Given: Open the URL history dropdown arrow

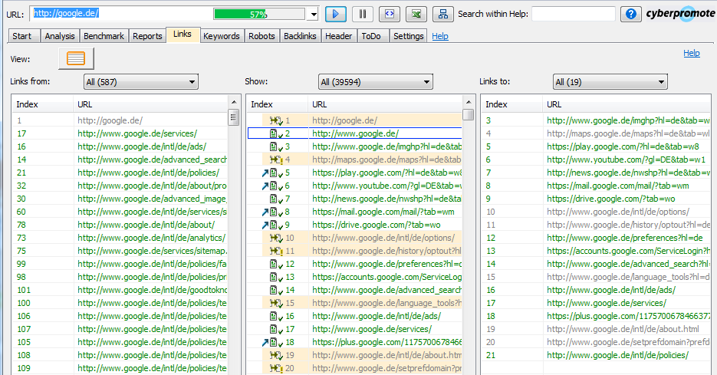Looking at the screenshot, I should coord(313,14).
